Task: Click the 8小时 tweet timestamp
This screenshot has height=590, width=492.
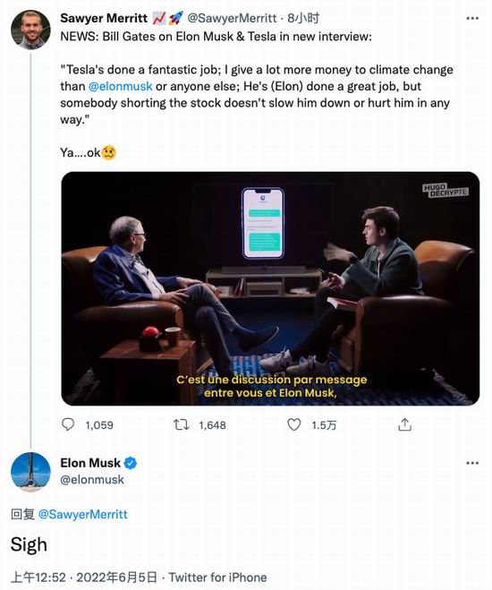Action: coord(303,18)
